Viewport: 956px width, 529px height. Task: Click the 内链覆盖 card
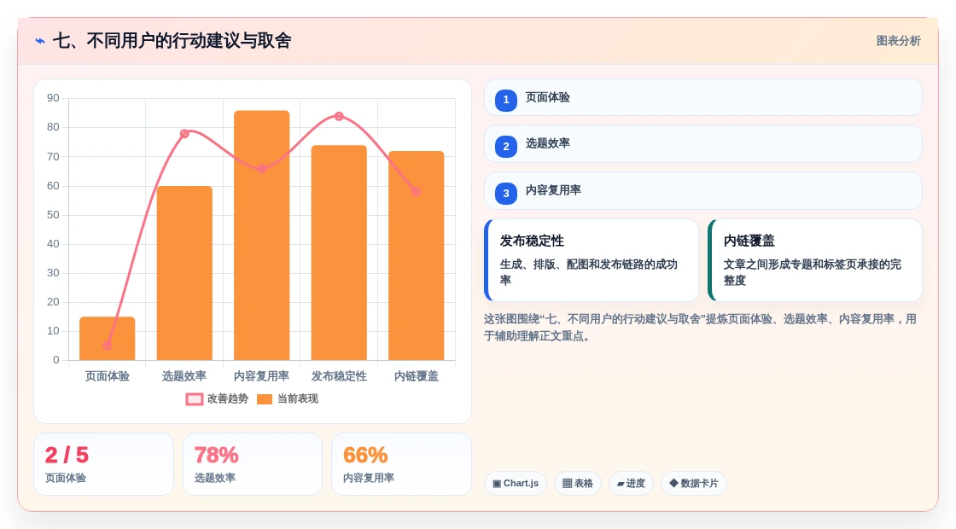[815, 260]
